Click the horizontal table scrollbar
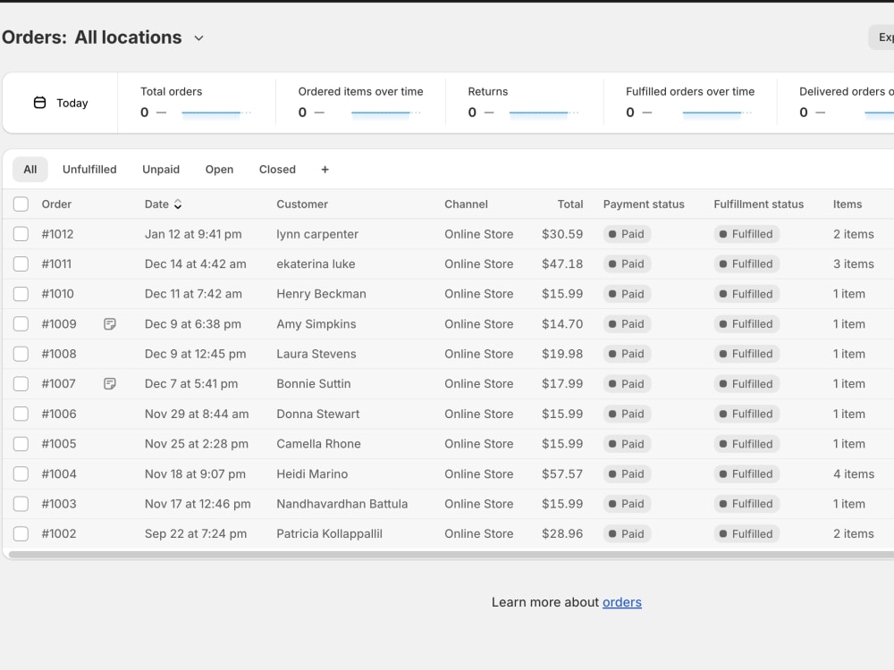Screen dimensions: 894x670 pos(451,555)
